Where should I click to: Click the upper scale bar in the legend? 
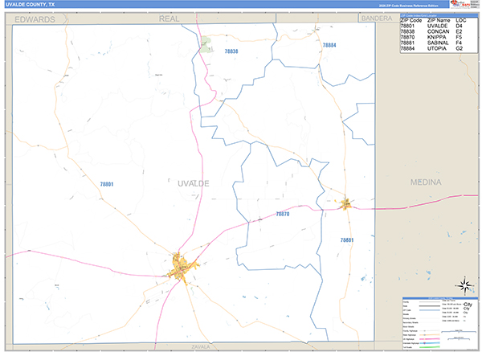click(459, 331)
